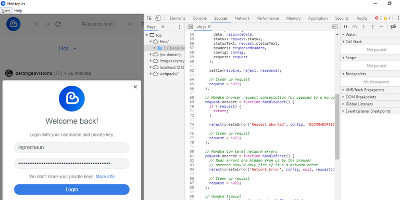The width and height of the screenshot is (400, 200).
Task: Select the Page navigator tab
Action: pyautogui.click(x=151, y=26)
